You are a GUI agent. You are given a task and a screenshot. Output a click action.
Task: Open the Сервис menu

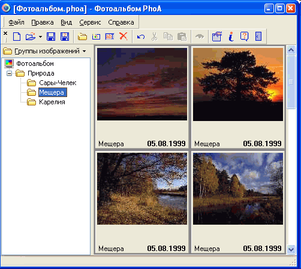90,22
